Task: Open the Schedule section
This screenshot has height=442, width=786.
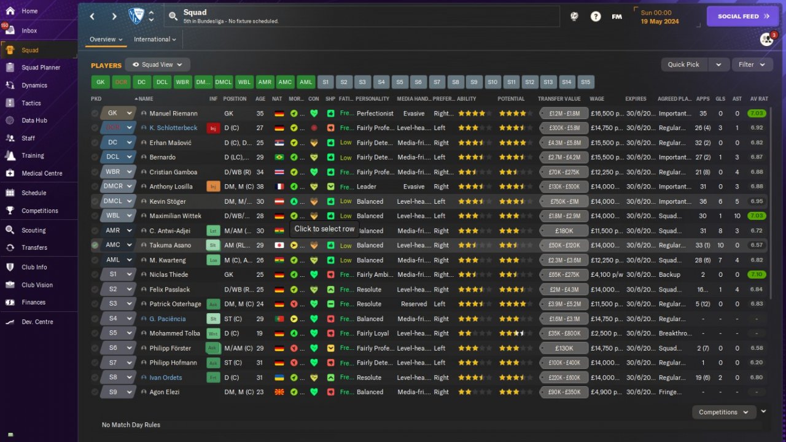Action: (34, 193)
